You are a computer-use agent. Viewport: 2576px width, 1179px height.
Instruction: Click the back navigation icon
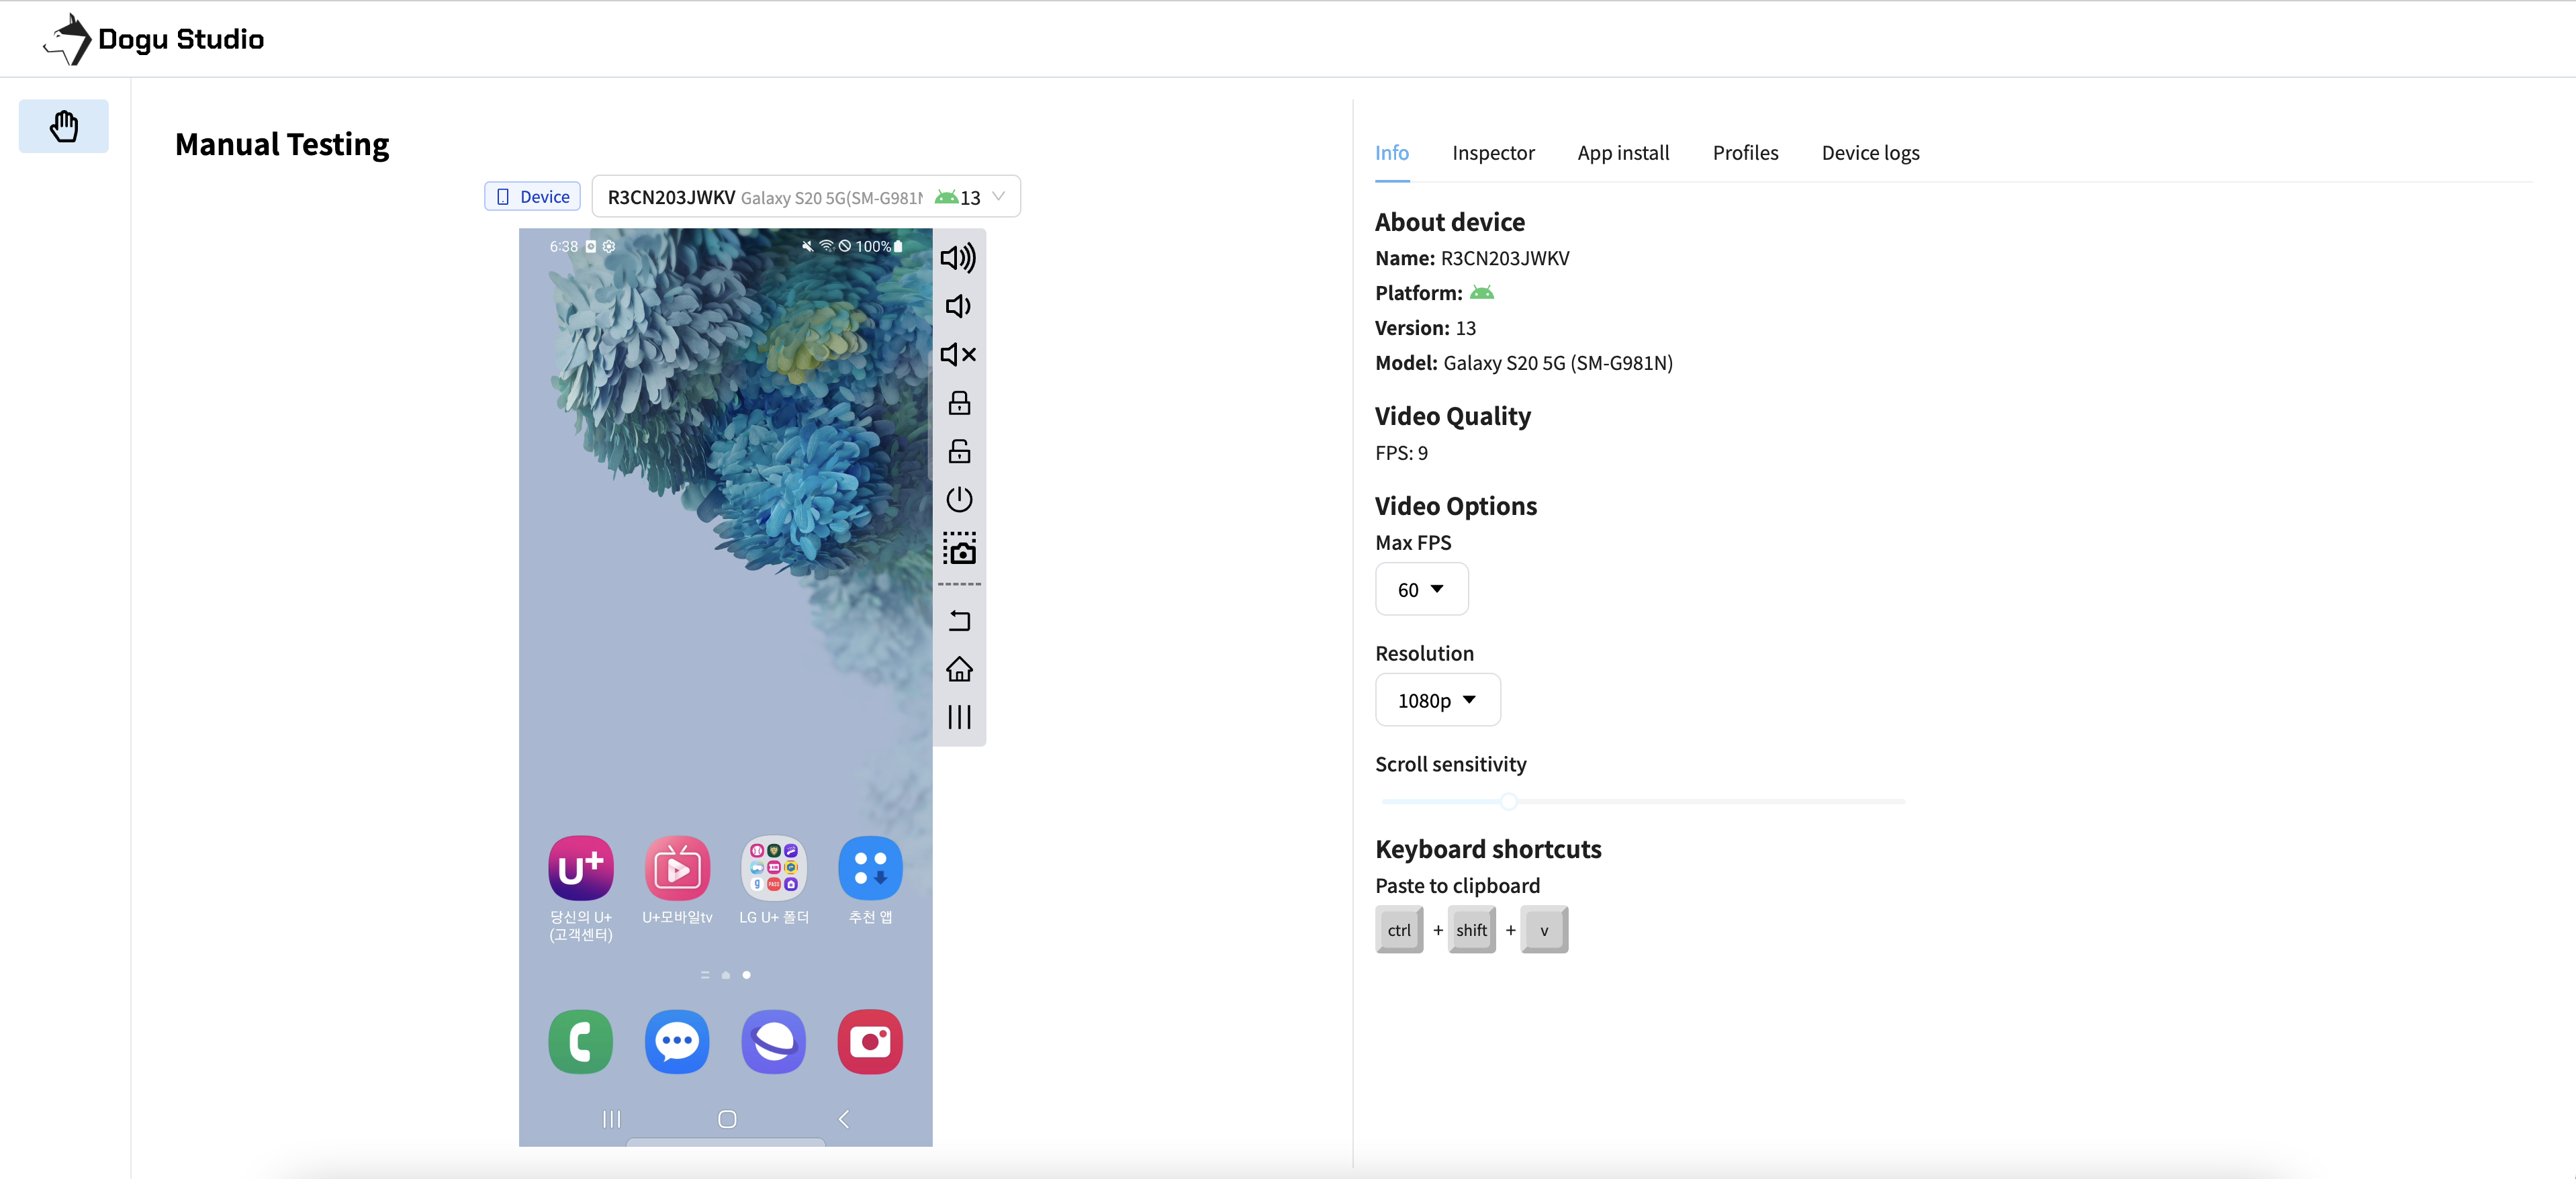(961, 620)
